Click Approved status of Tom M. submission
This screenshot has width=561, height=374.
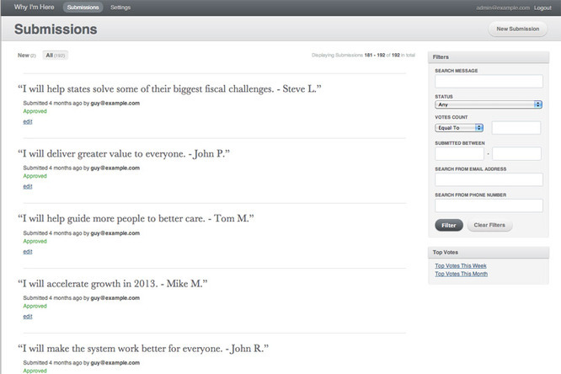[x=35, y=241]
